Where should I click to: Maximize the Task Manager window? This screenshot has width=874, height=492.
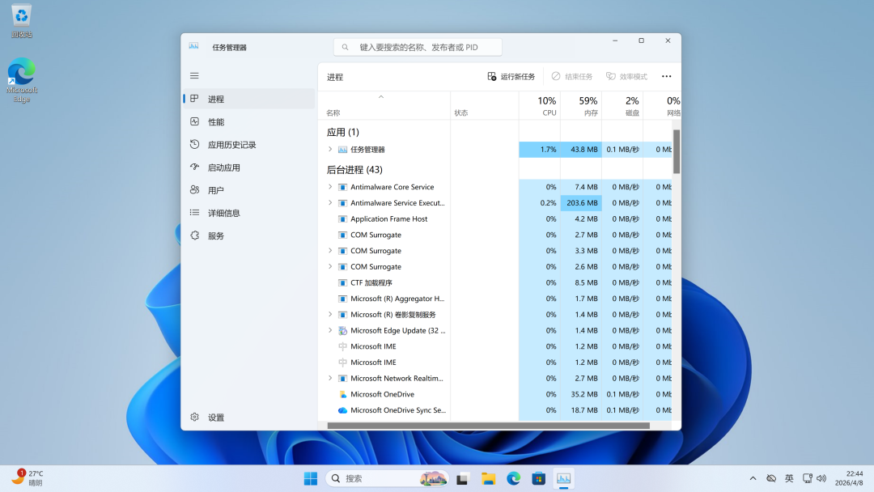coord(642,40)
